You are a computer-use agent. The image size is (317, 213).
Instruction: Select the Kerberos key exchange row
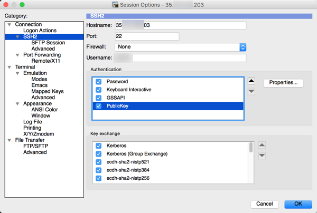point(171,146)
